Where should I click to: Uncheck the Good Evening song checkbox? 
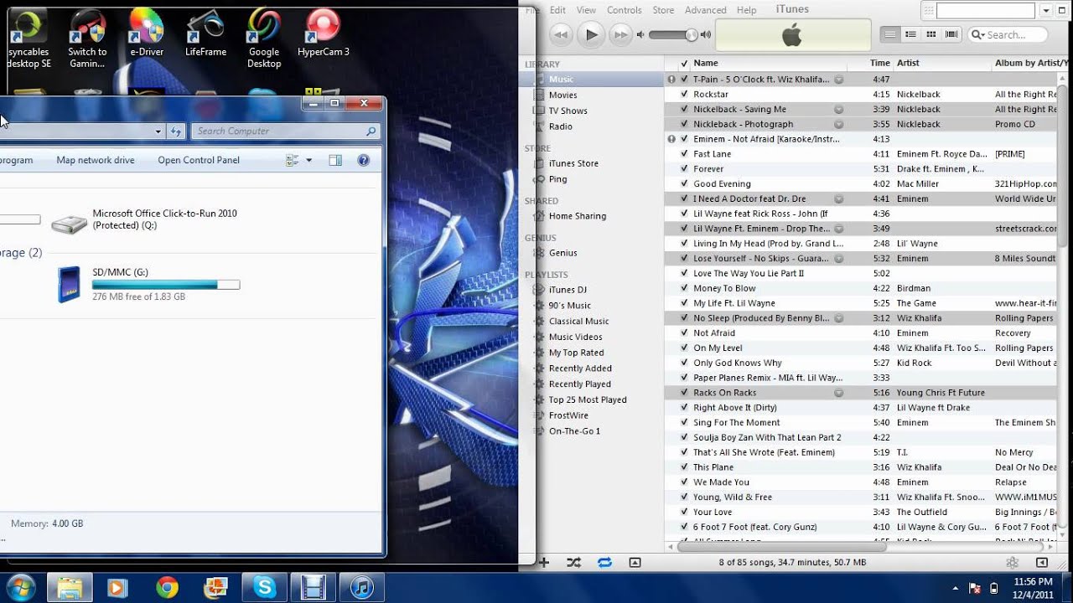point(684,183)
